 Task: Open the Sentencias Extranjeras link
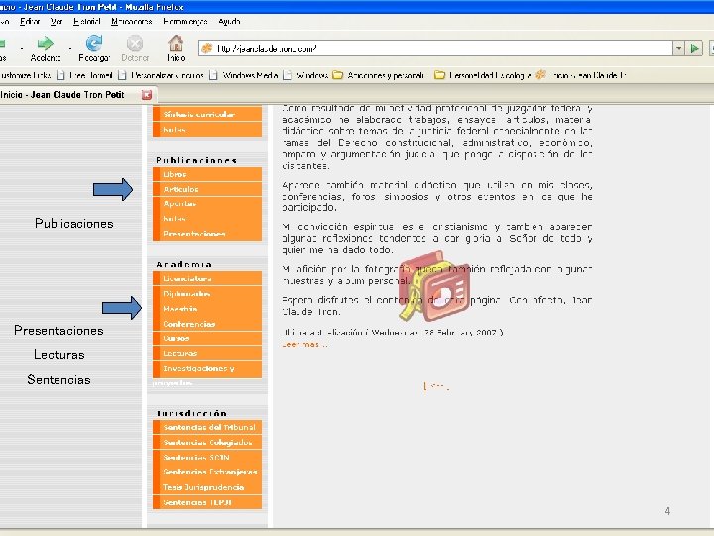pos(207,472)
